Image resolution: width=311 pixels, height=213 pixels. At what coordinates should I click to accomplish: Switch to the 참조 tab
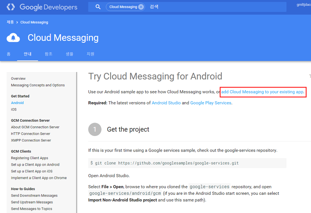(x=49, y=54)
